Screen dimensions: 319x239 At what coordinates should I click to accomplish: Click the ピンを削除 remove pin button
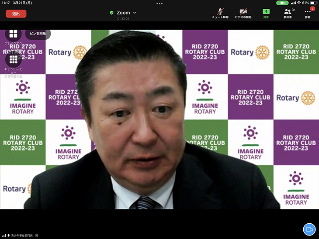(x=38, y=34)
